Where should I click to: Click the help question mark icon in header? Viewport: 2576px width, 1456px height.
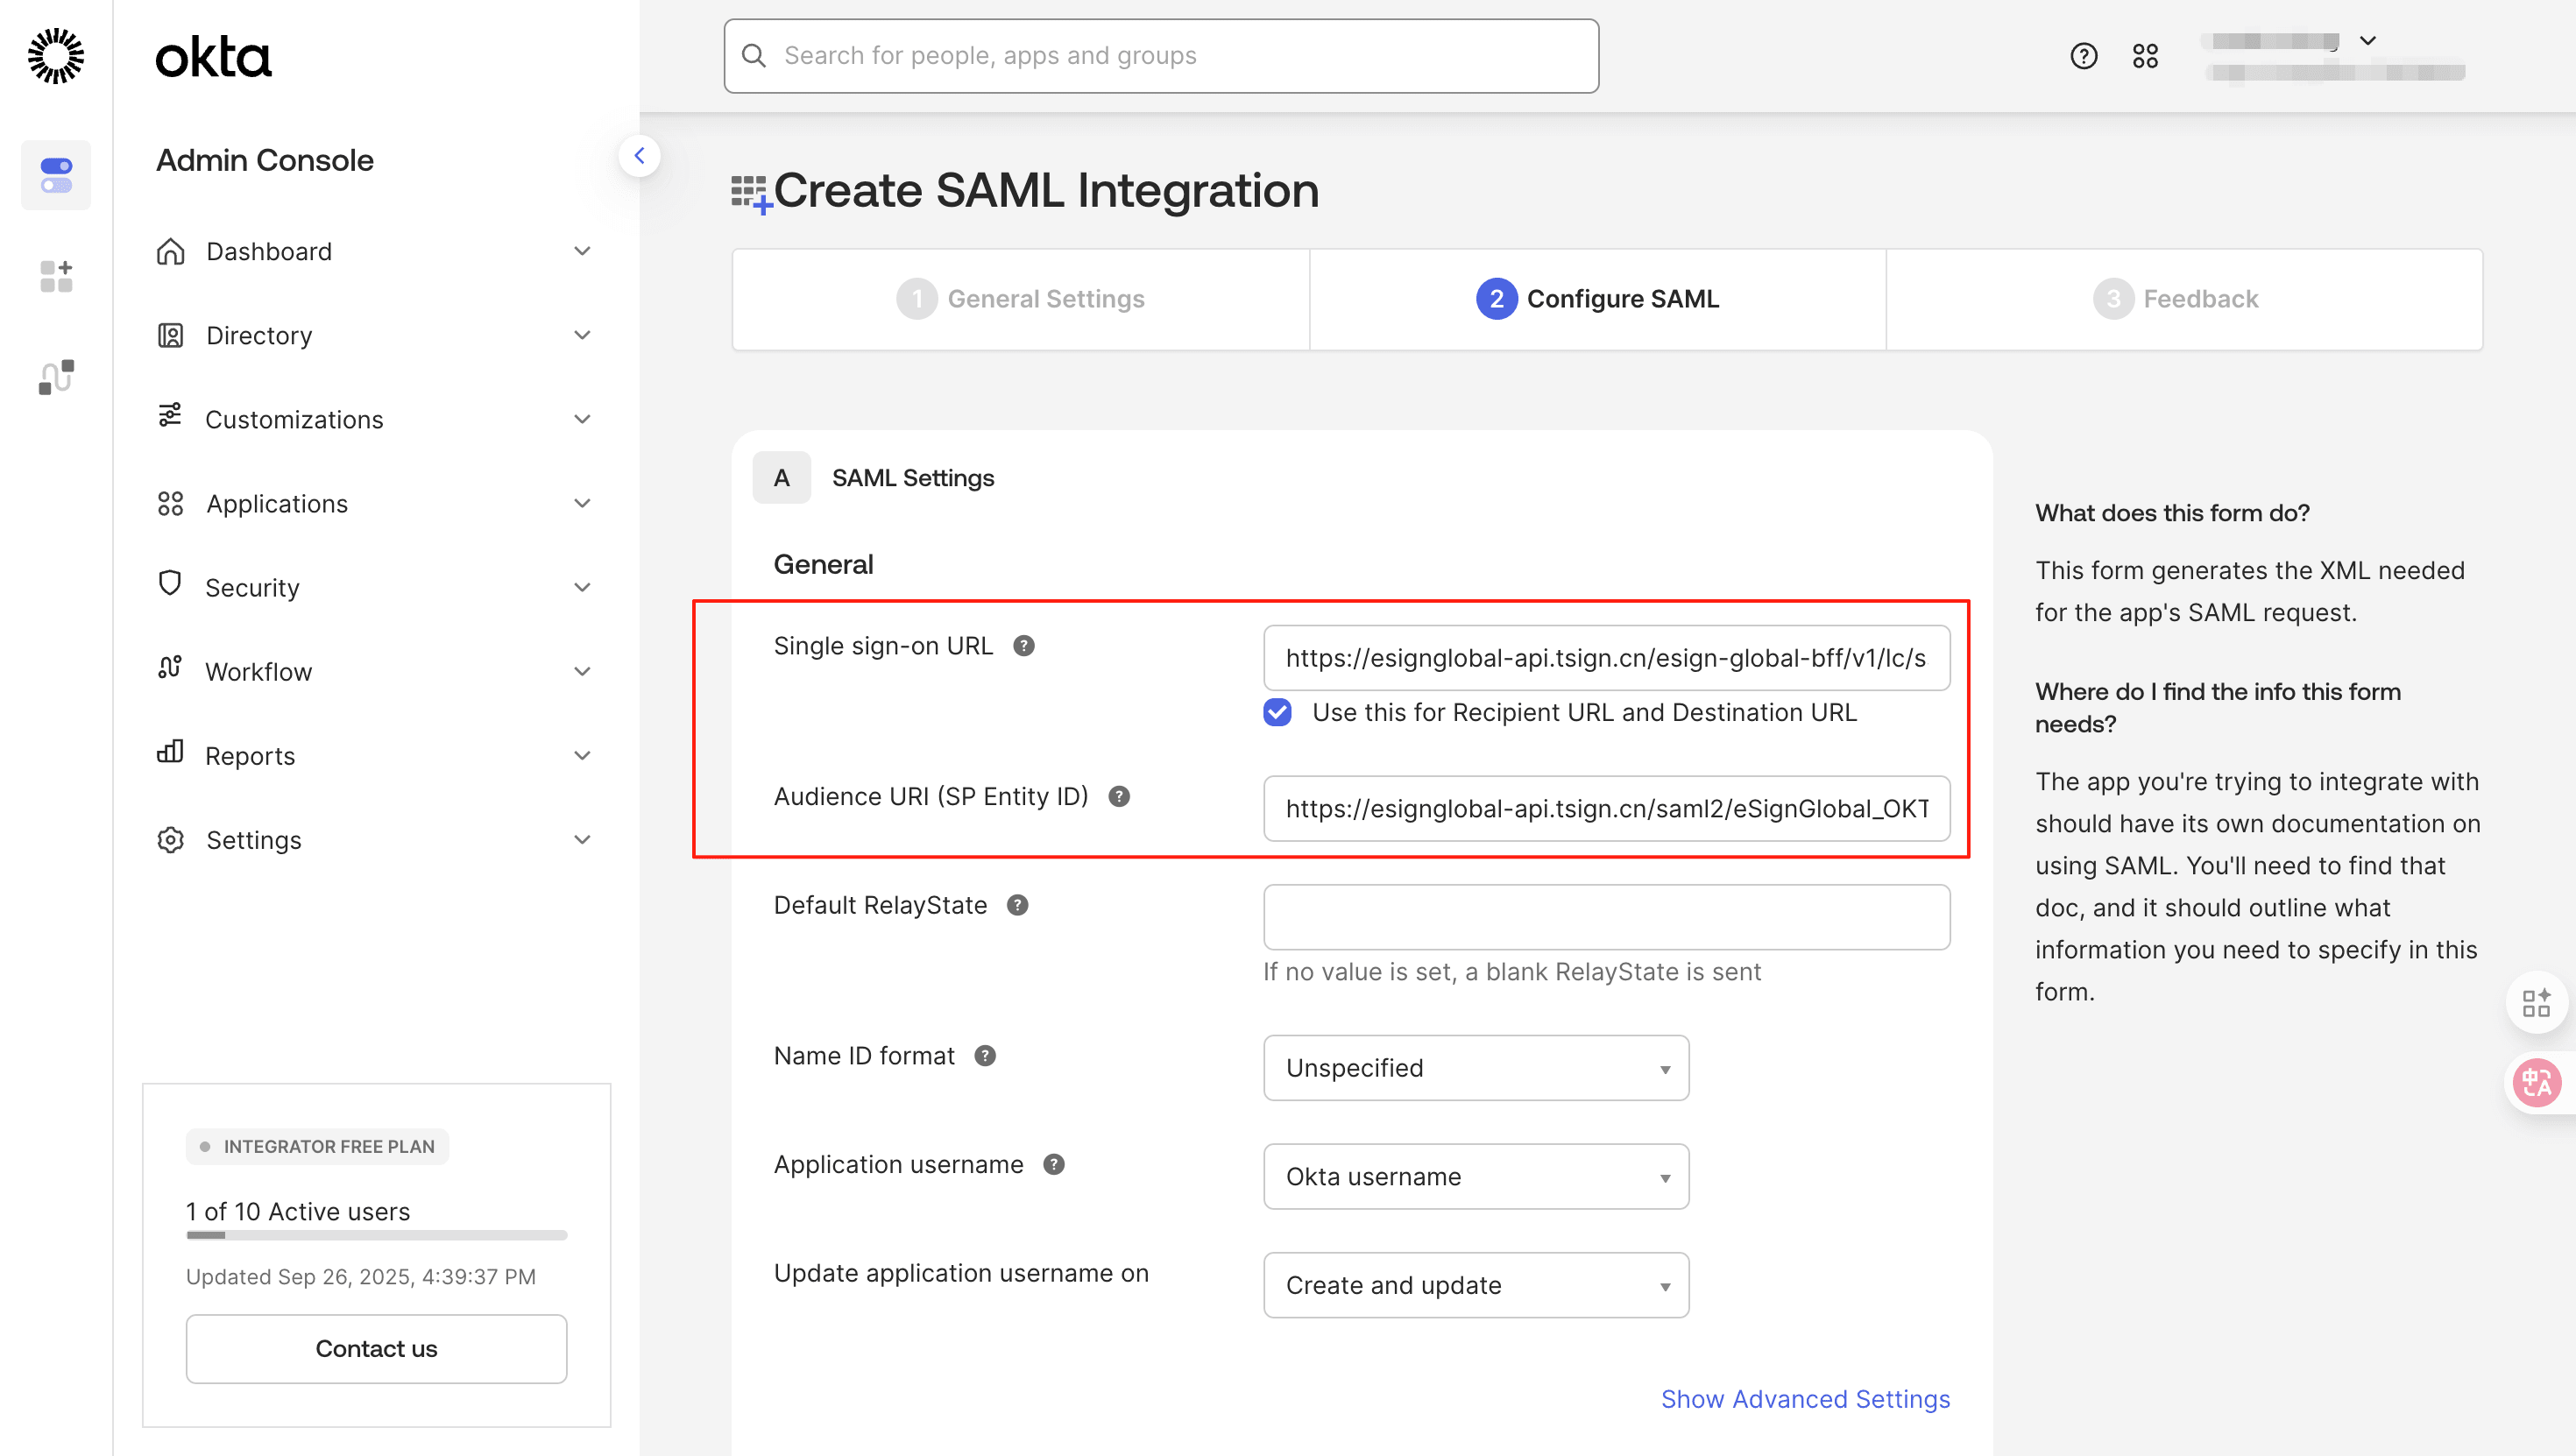click(x=2083, y=56)
